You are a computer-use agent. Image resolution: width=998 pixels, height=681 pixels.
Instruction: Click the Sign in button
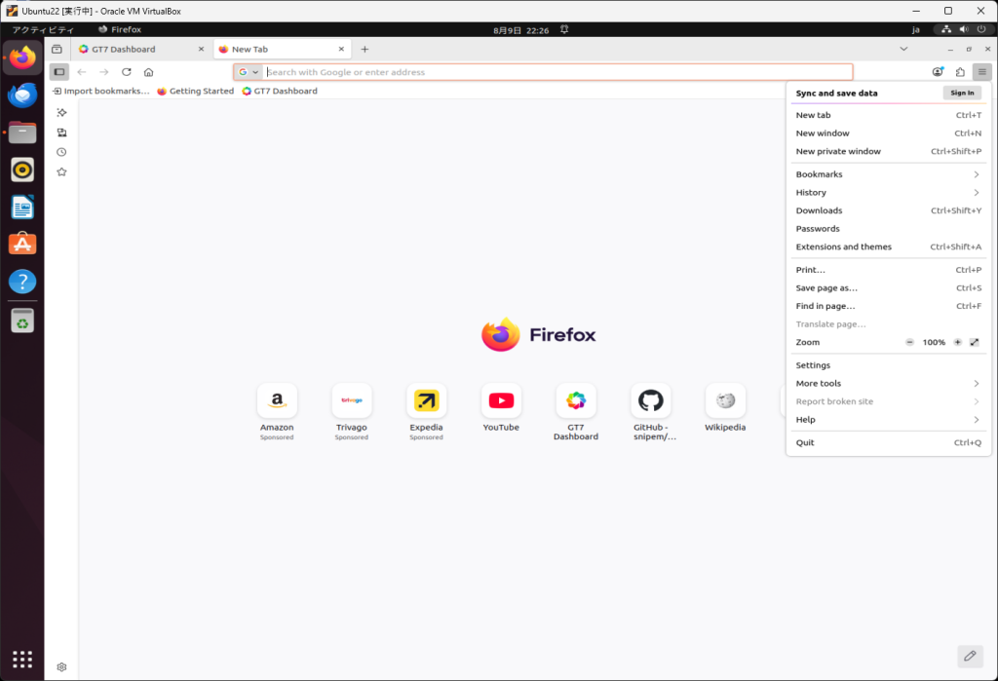(x=962, y=93)
